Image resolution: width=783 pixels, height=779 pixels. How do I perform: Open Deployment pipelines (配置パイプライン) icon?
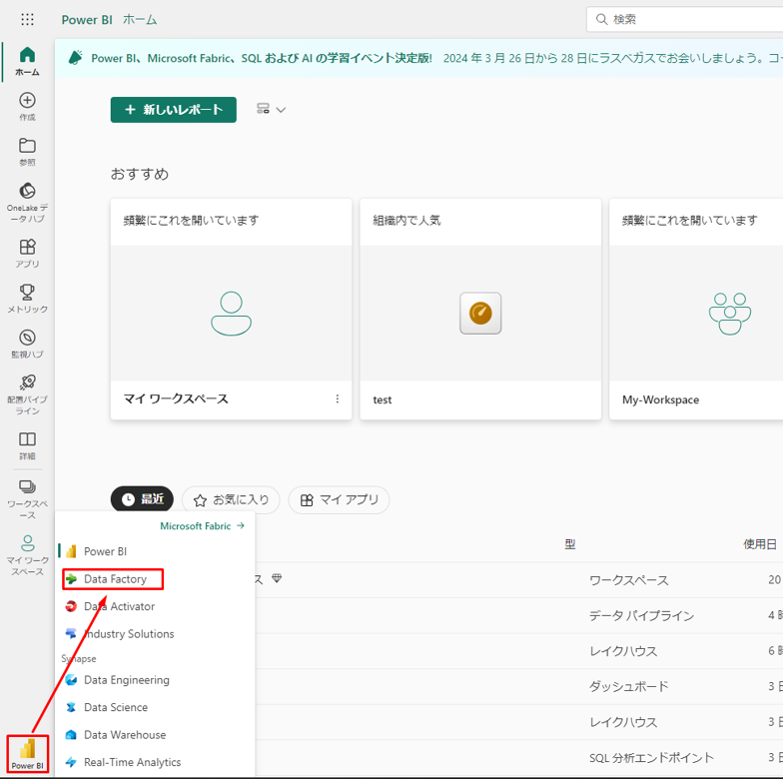pos(27,393)
